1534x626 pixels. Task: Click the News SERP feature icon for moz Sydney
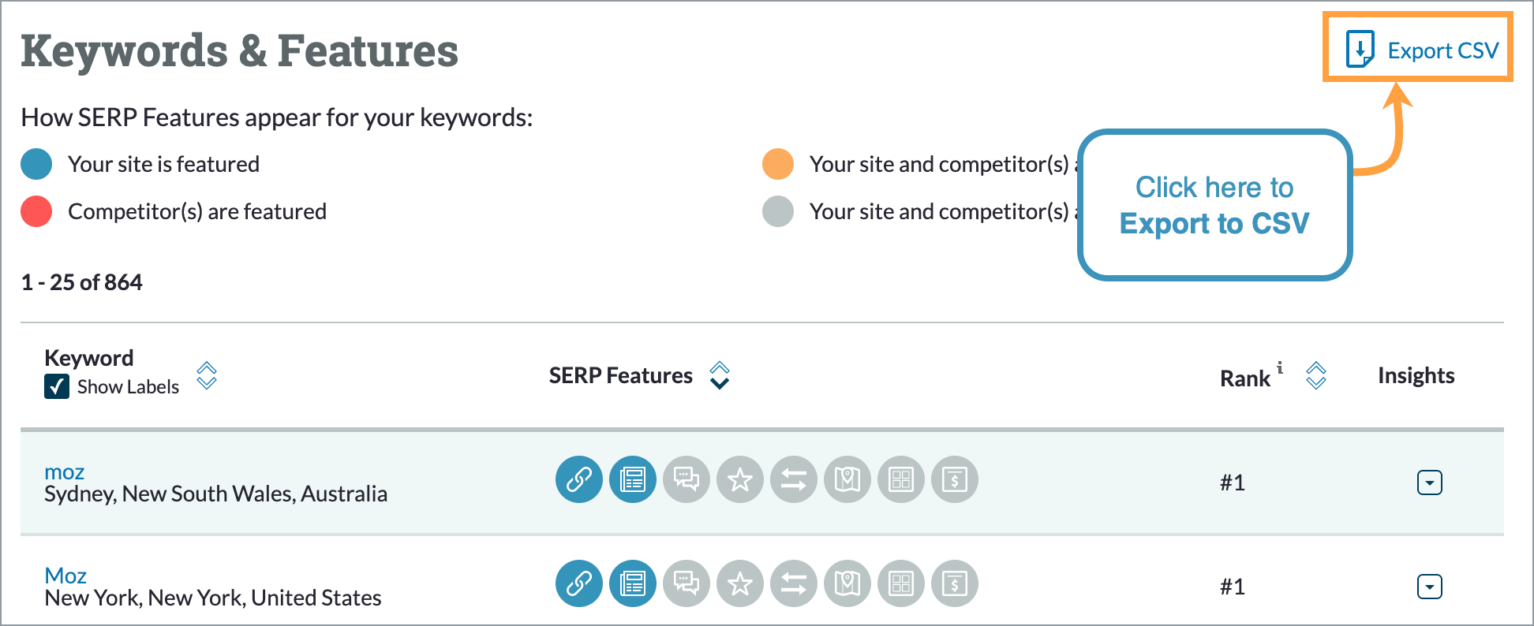[x=633, y=479]
